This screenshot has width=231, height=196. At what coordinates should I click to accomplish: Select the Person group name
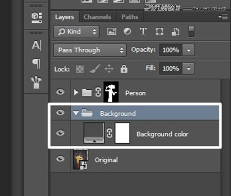[135, 93]
